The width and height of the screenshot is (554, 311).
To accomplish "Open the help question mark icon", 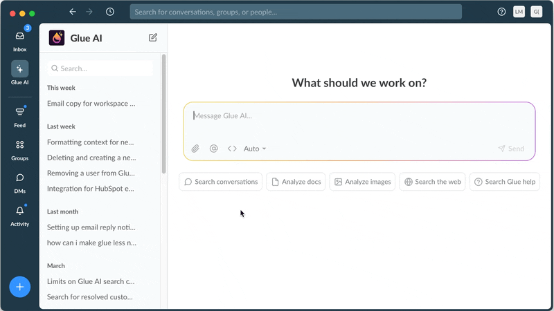I will click(x=501, y=12).
